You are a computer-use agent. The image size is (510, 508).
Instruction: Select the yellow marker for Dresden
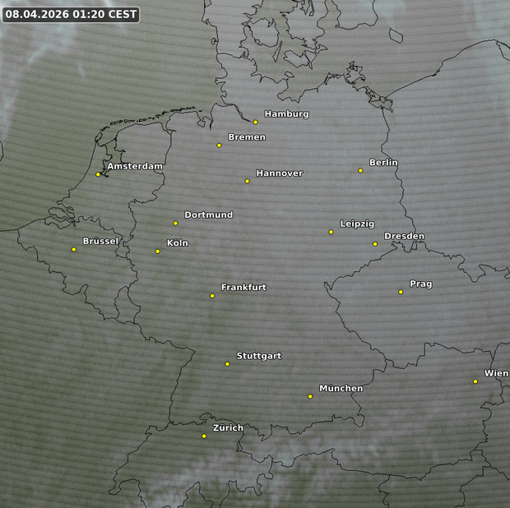(x=375, y=243)
